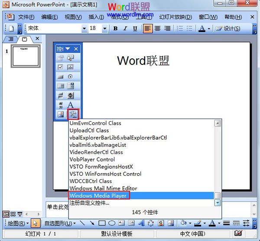Screen dimensions: 260x241
Task: Open the 插入(I) menu
Action: click(x=96, y=17)
